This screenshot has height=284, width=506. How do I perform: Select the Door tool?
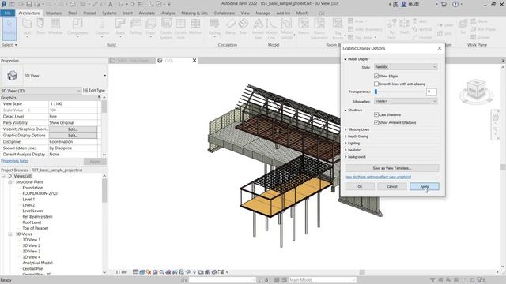(40, 26)
